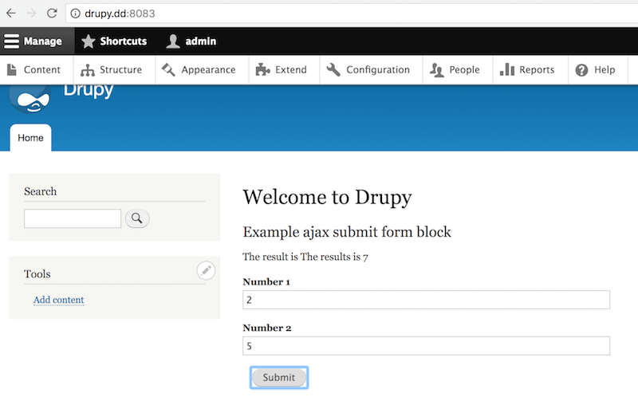This screenshot has width=638, height=397.
Task: Click the Submit button
Action: (x=278, y=378)
